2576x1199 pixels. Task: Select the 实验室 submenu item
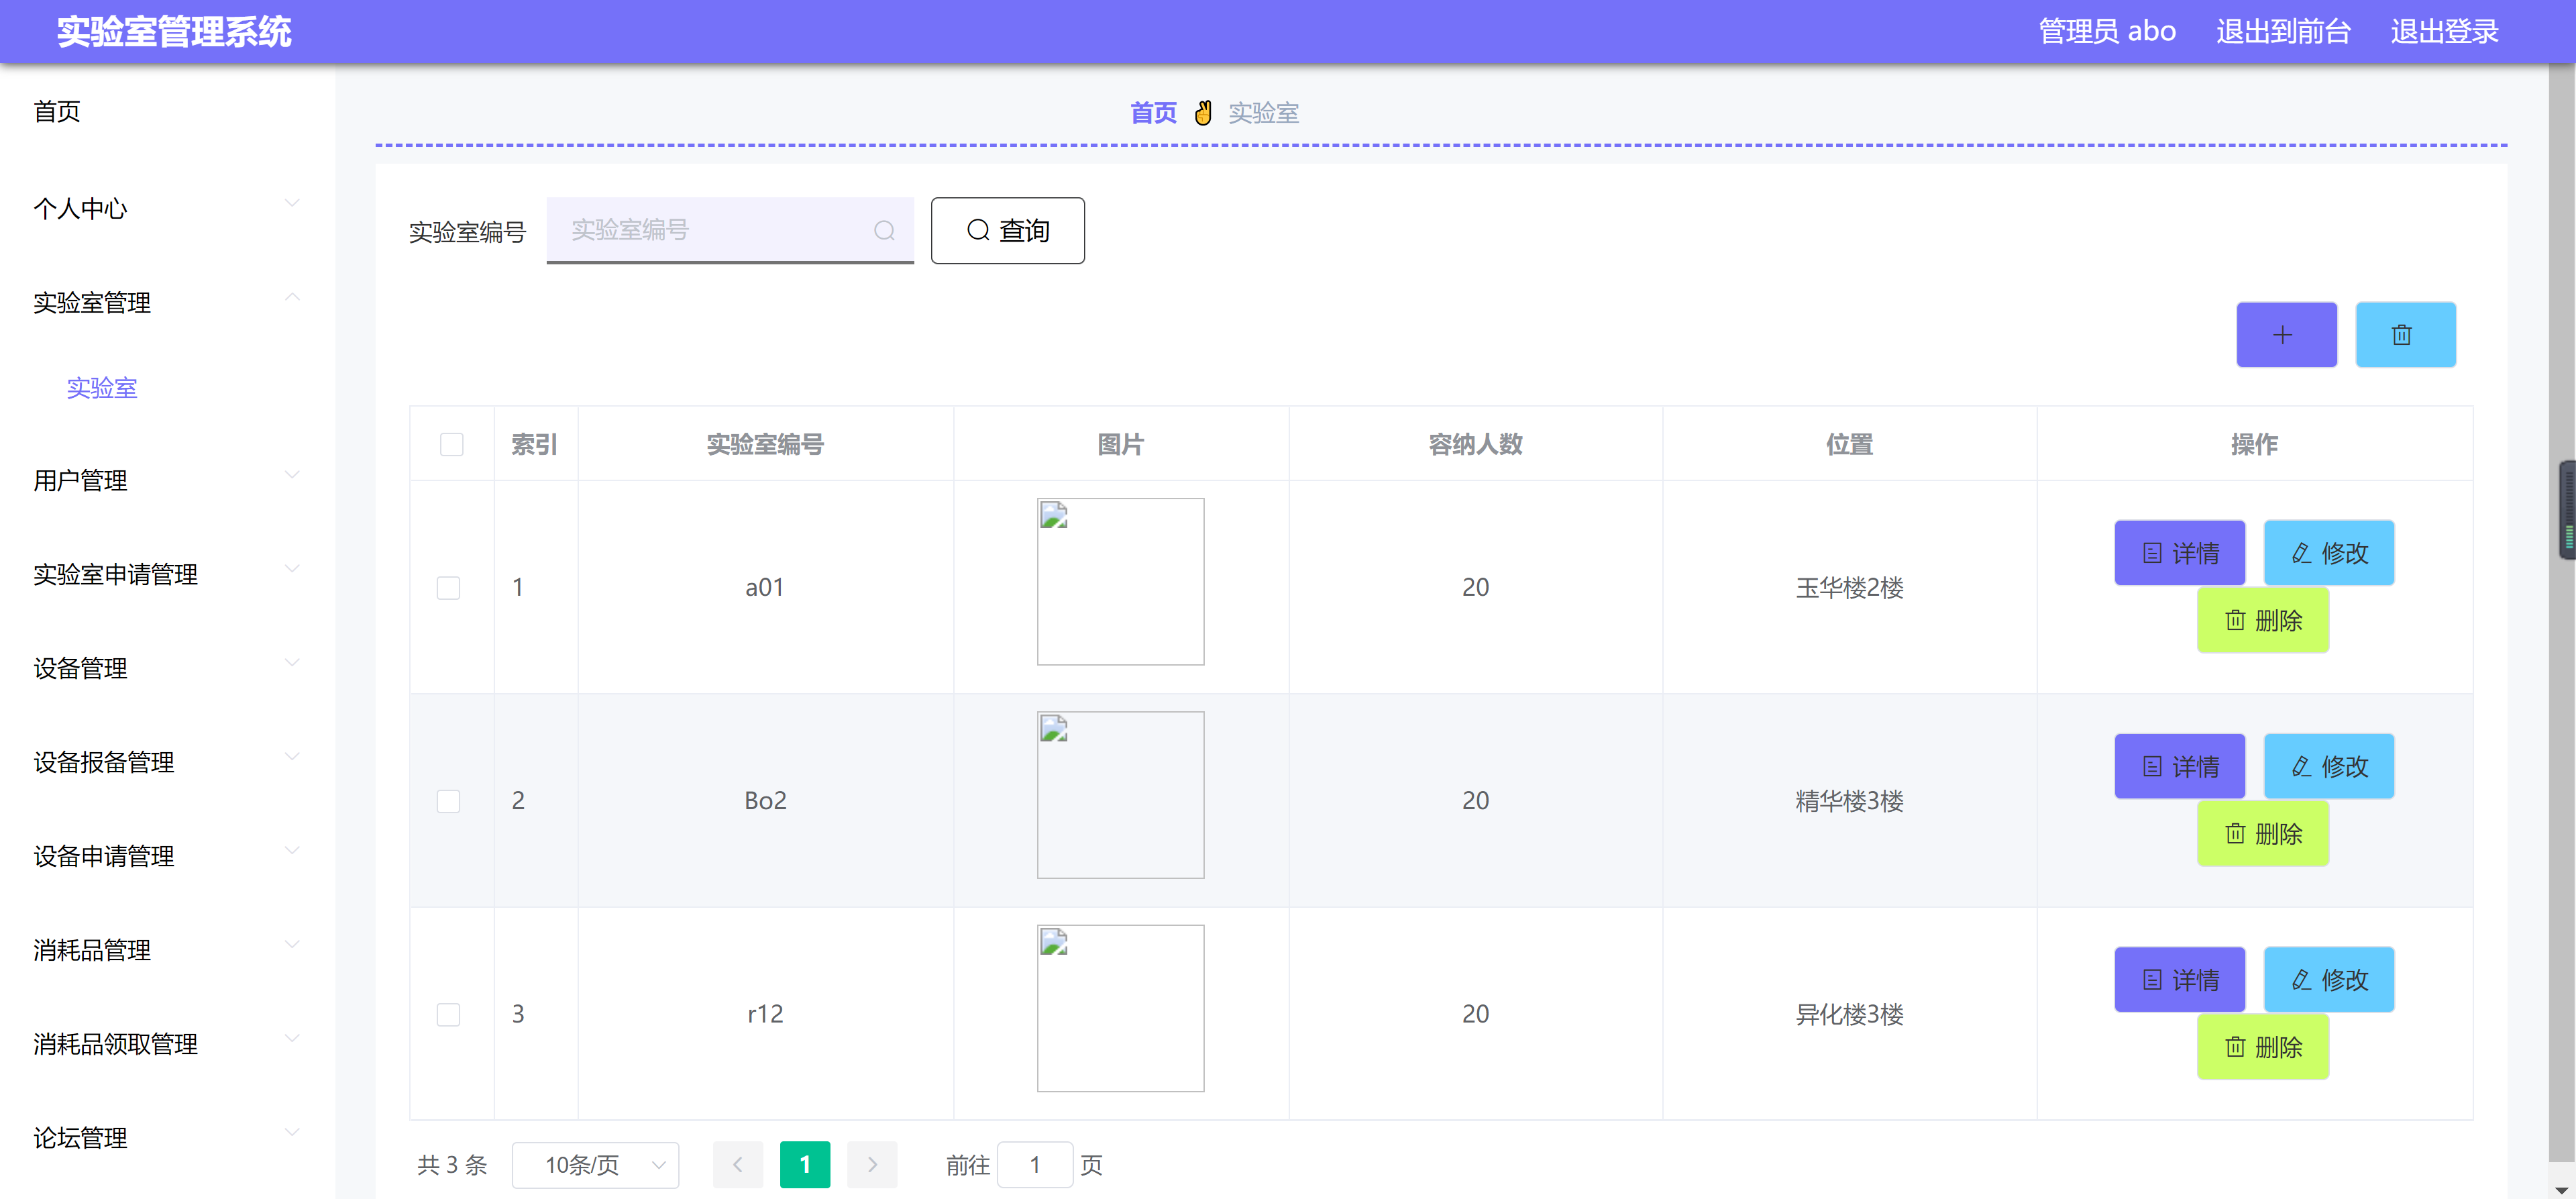point(102,388)
